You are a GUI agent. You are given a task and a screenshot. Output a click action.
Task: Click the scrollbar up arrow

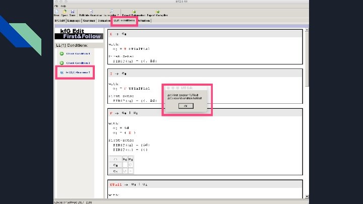307,30
